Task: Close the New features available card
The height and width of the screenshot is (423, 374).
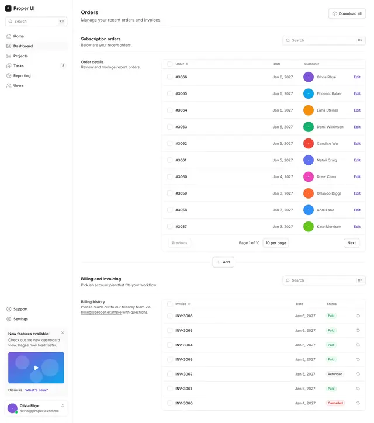Action: pos(63,333)
